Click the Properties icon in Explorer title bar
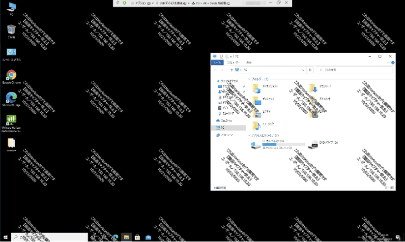Screen dimensions: 405x242 click(x=222, y=57)
